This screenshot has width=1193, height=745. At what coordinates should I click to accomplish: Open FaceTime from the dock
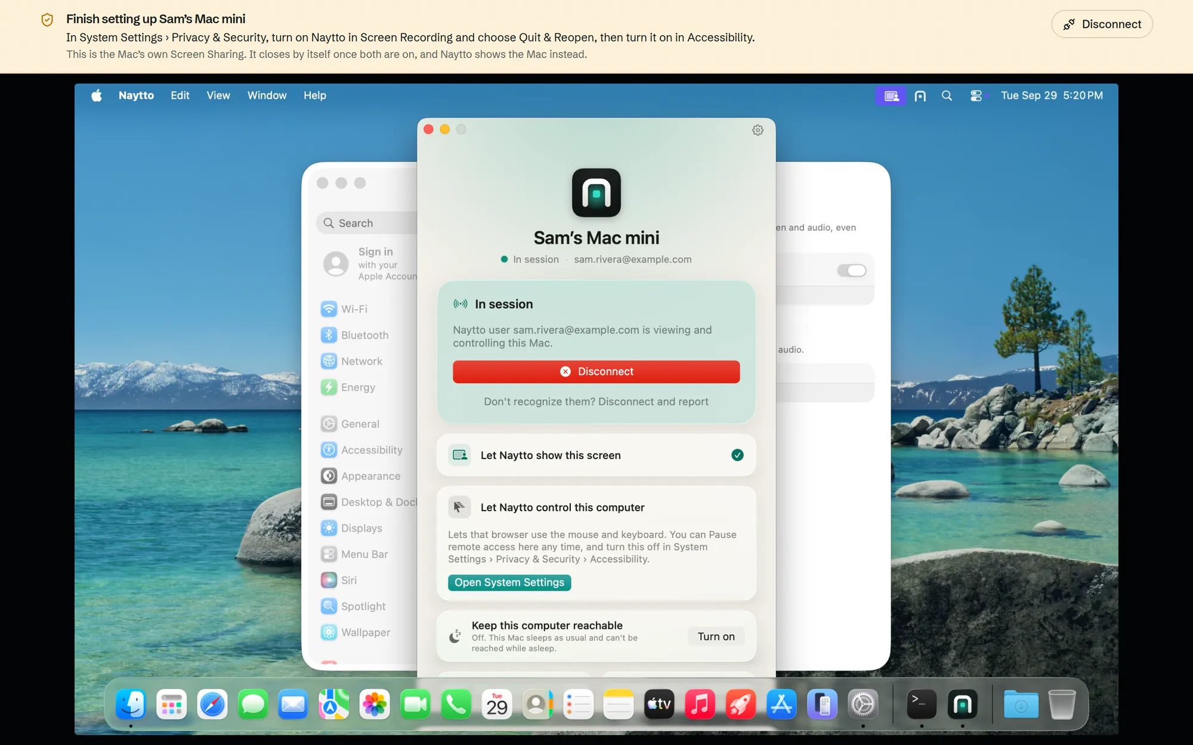click(x=415, y=705)
